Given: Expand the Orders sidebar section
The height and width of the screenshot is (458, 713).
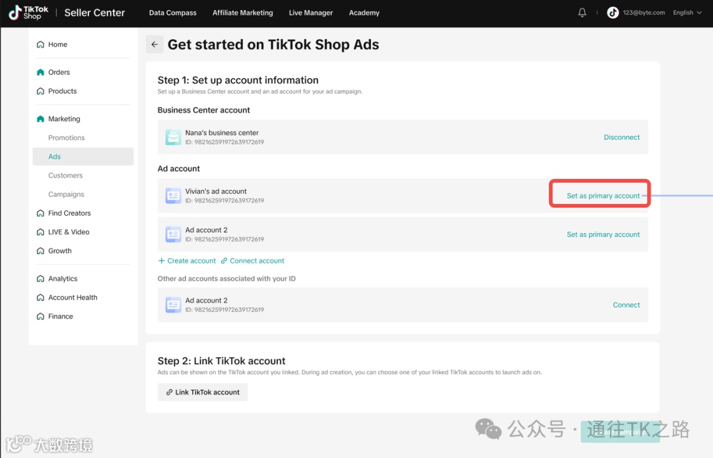Looking at the screenshot, I should [x=59, y=73].
